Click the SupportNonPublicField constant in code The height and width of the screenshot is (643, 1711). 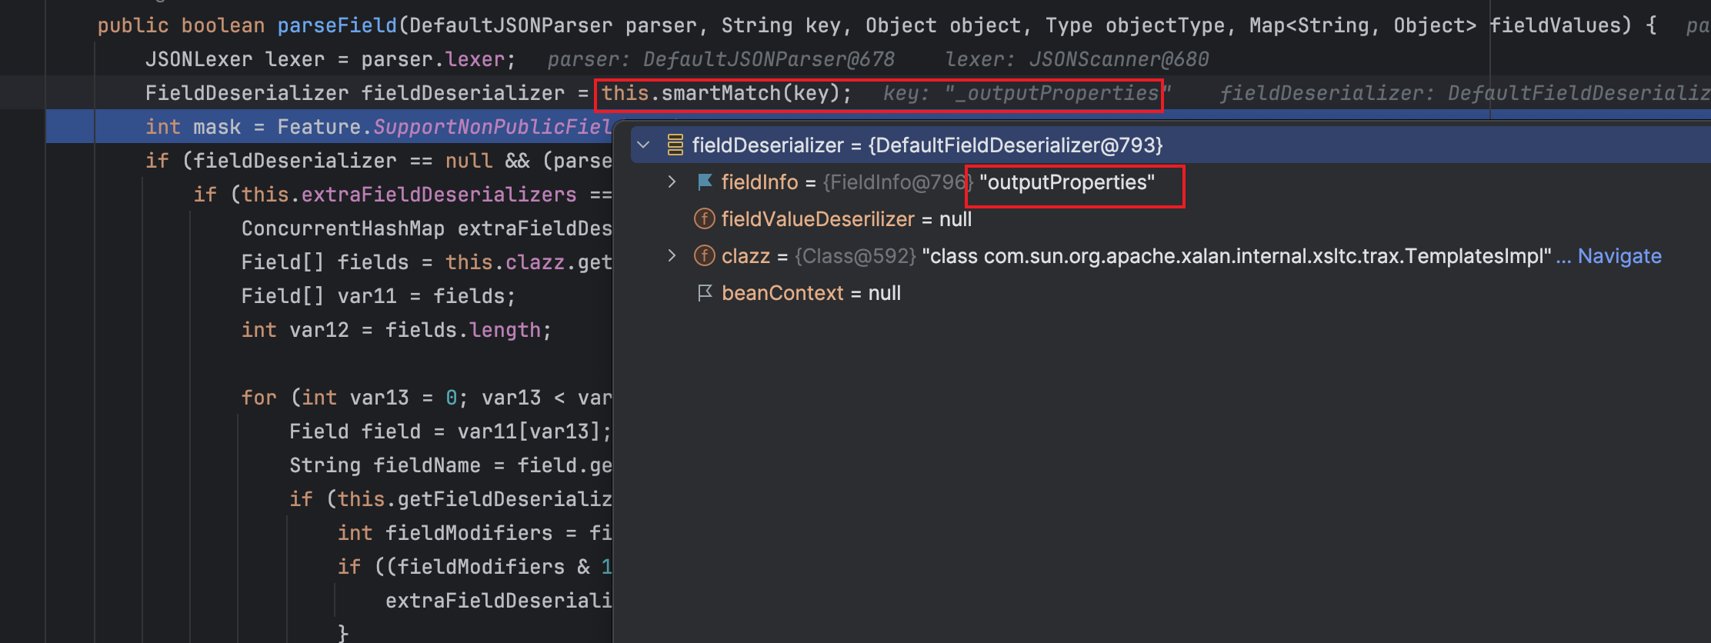(492, 127)
